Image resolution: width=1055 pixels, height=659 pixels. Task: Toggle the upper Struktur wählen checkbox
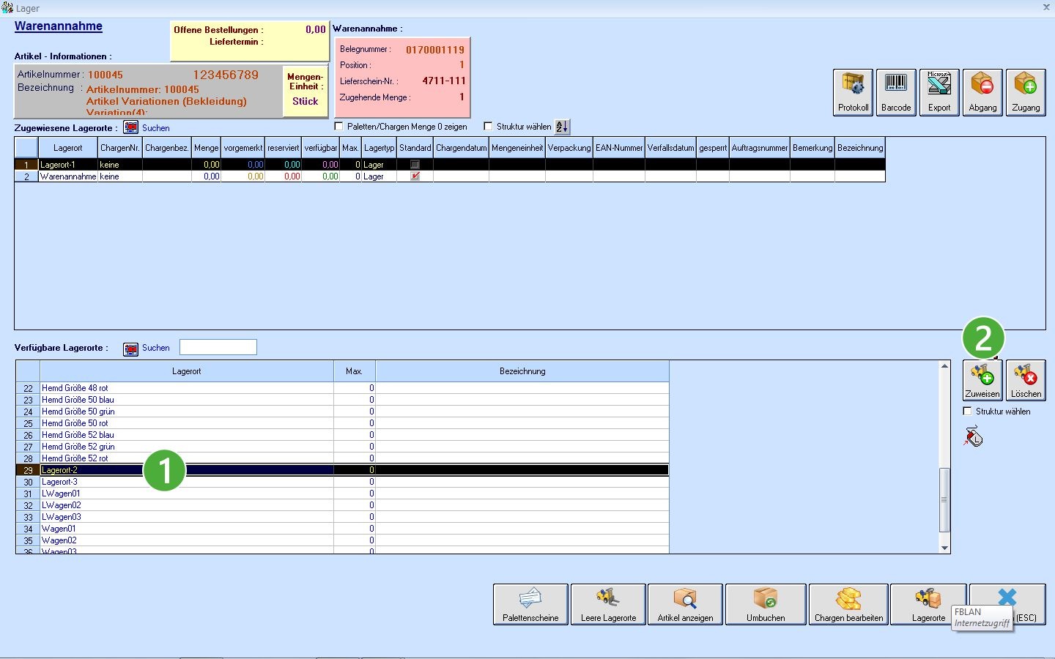[488, 127]
